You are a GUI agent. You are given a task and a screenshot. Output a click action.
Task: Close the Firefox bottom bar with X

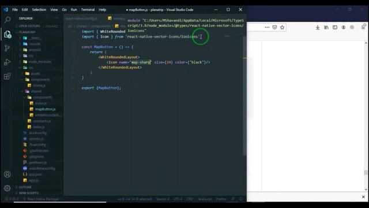click(363, 196)
